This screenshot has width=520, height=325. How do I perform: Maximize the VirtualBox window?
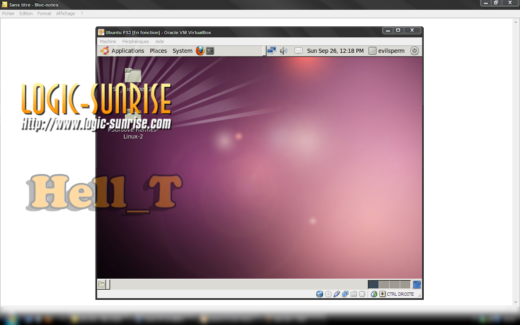399,30
